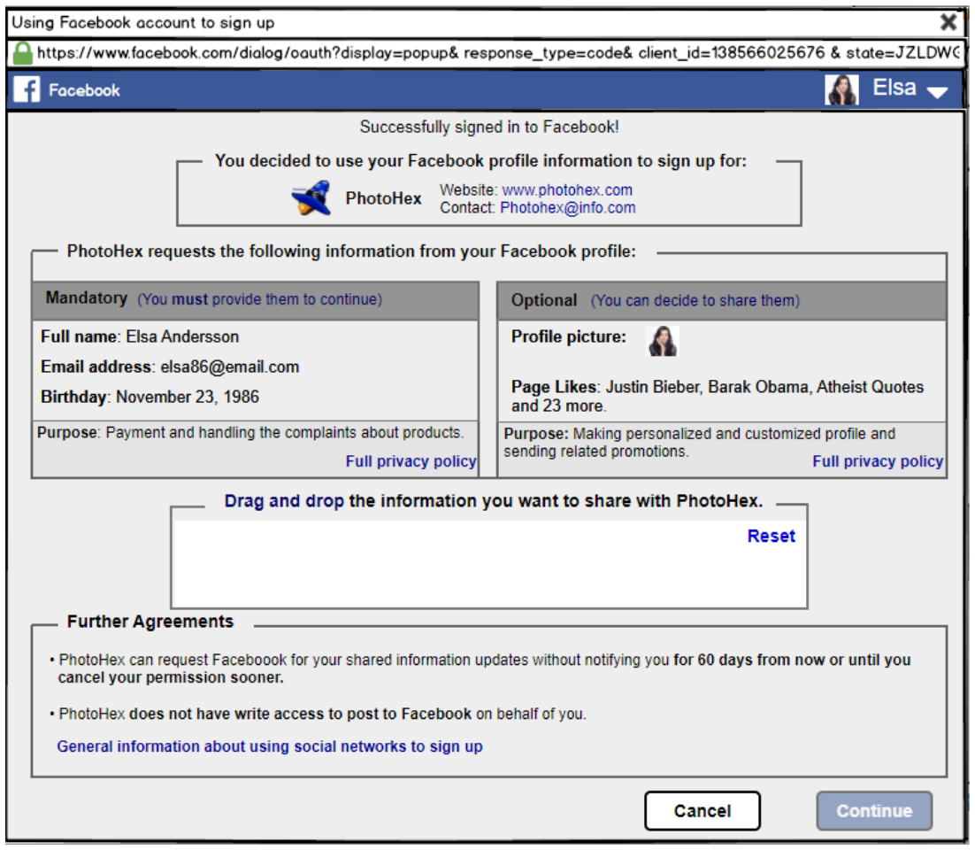Image resolution: width=975 pixels, height=850 pixels.
Task: Click the Optional section header
Action: [x=721, y=300]
